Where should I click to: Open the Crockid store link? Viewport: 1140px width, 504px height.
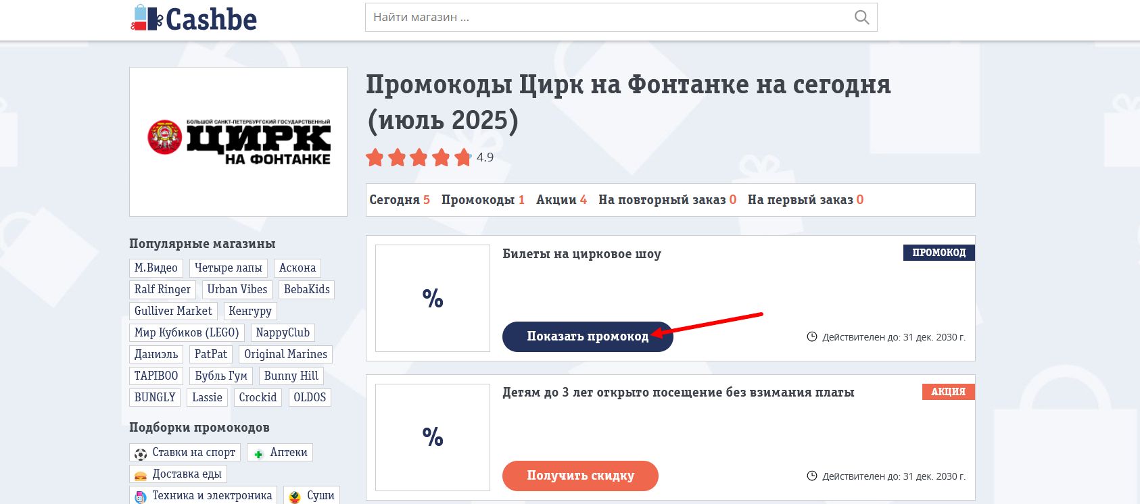[x=258, y=398]
